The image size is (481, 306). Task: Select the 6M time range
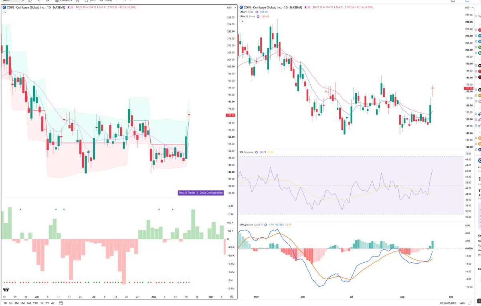tap(29, 303)
